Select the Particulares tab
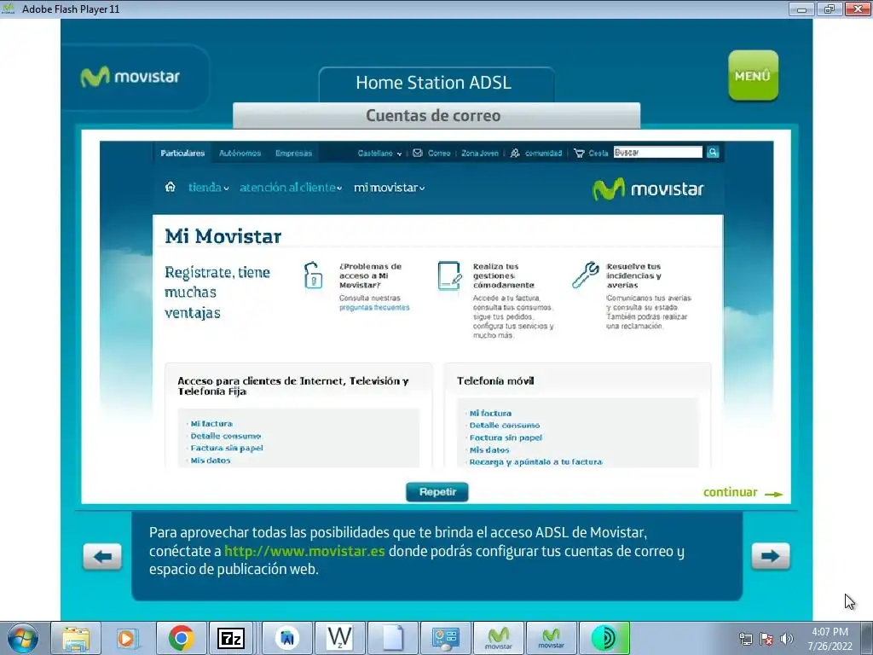 tap(182, 154)
